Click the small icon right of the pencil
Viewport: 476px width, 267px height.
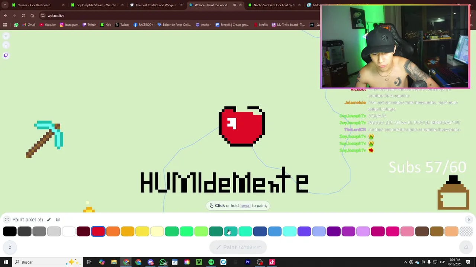[x=58, y=220]
